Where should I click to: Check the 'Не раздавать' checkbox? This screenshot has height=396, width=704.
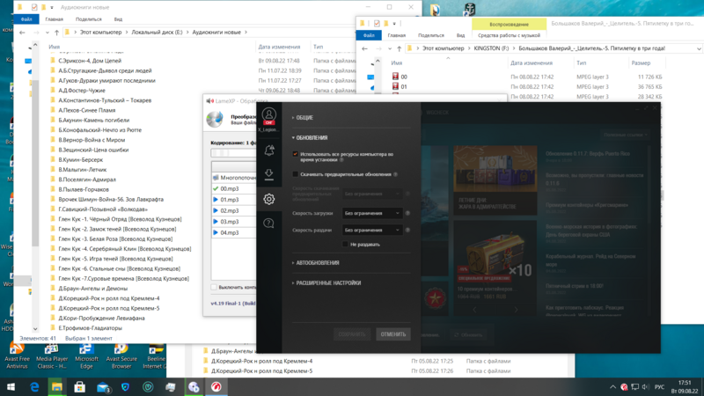click(x=345, y=244)
